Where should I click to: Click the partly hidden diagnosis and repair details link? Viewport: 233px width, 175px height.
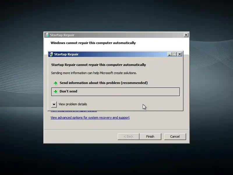(74, 111)
